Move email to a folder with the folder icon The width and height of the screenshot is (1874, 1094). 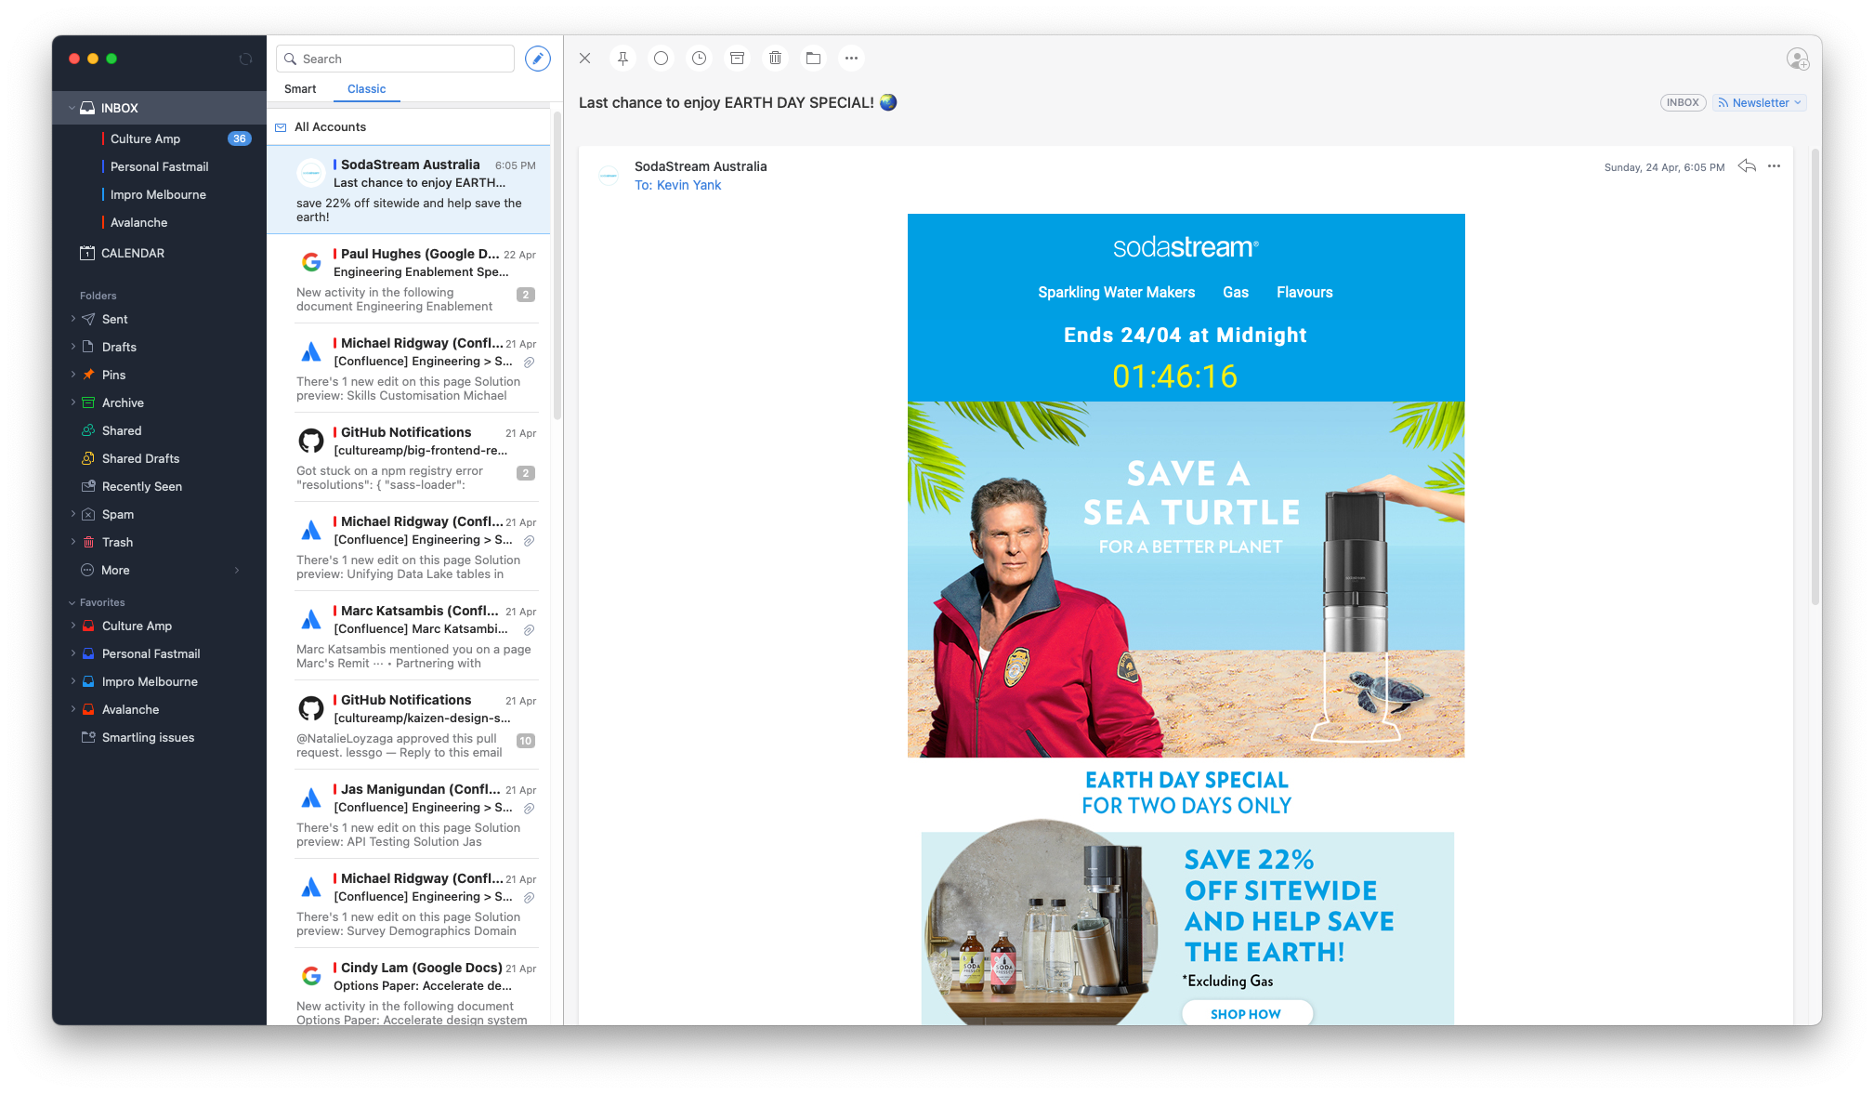click(813, 59)
